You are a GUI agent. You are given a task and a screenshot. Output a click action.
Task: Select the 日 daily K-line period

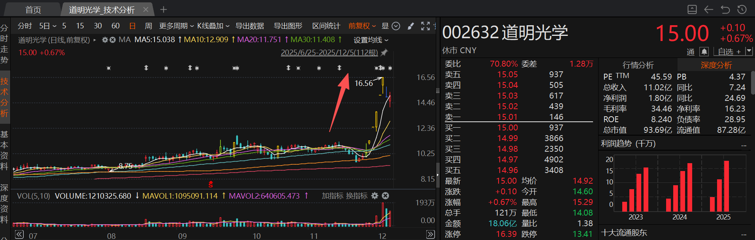tap(132, 26)
